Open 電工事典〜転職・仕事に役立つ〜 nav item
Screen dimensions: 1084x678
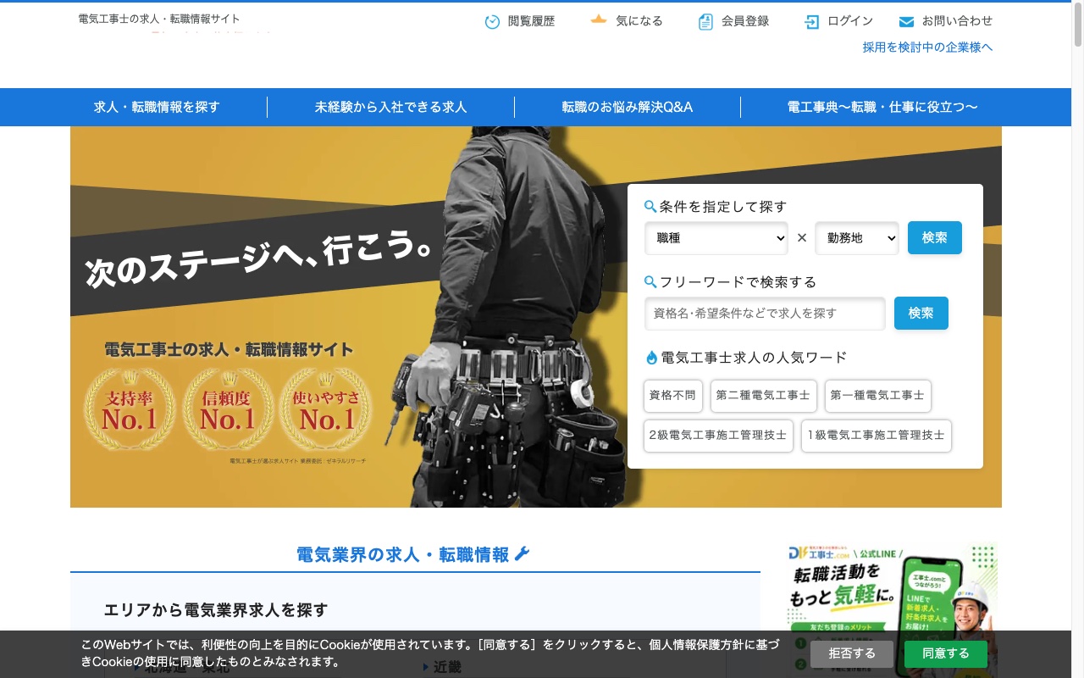click(x=882, y=107)
